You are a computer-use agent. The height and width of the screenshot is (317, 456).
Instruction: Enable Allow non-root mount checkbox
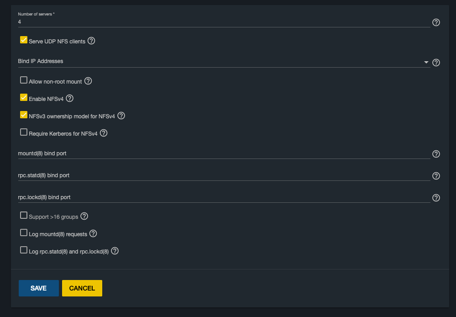coord(24,80)
